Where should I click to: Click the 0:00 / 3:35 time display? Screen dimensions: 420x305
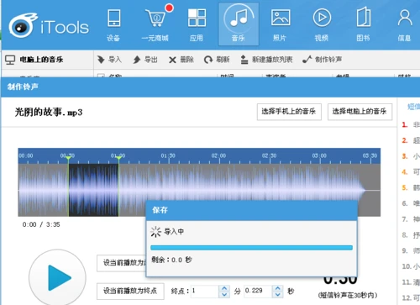pyautogui.click(x=41, y=224)
